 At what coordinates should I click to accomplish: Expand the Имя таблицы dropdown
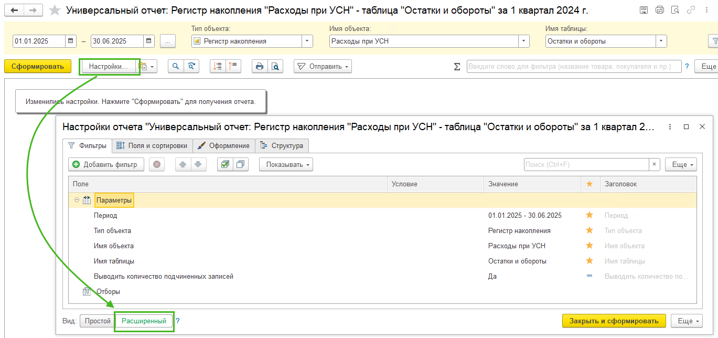(661, 41)
